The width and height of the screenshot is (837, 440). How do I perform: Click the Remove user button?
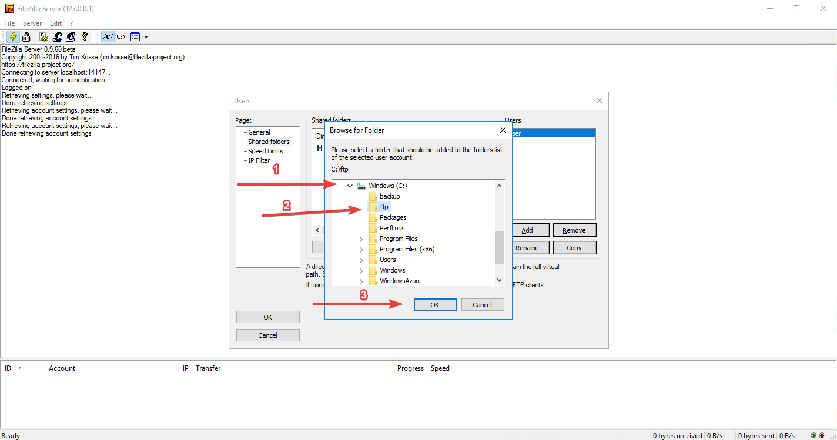(x=574, y=230)
